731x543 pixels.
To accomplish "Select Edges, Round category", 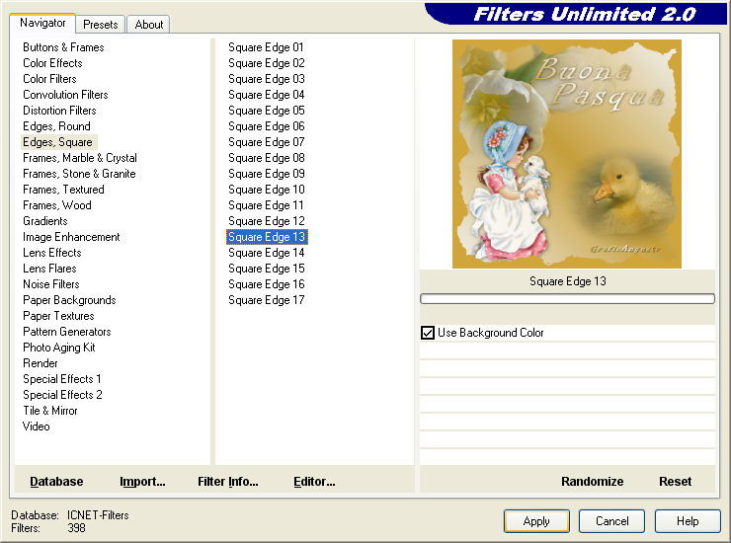I will 56,126.
